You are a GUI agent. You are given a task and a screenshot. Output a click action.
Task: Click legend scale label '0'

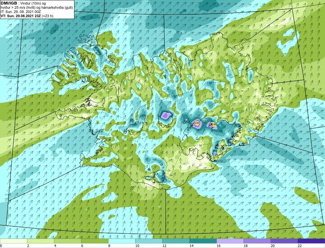point(1,246)
